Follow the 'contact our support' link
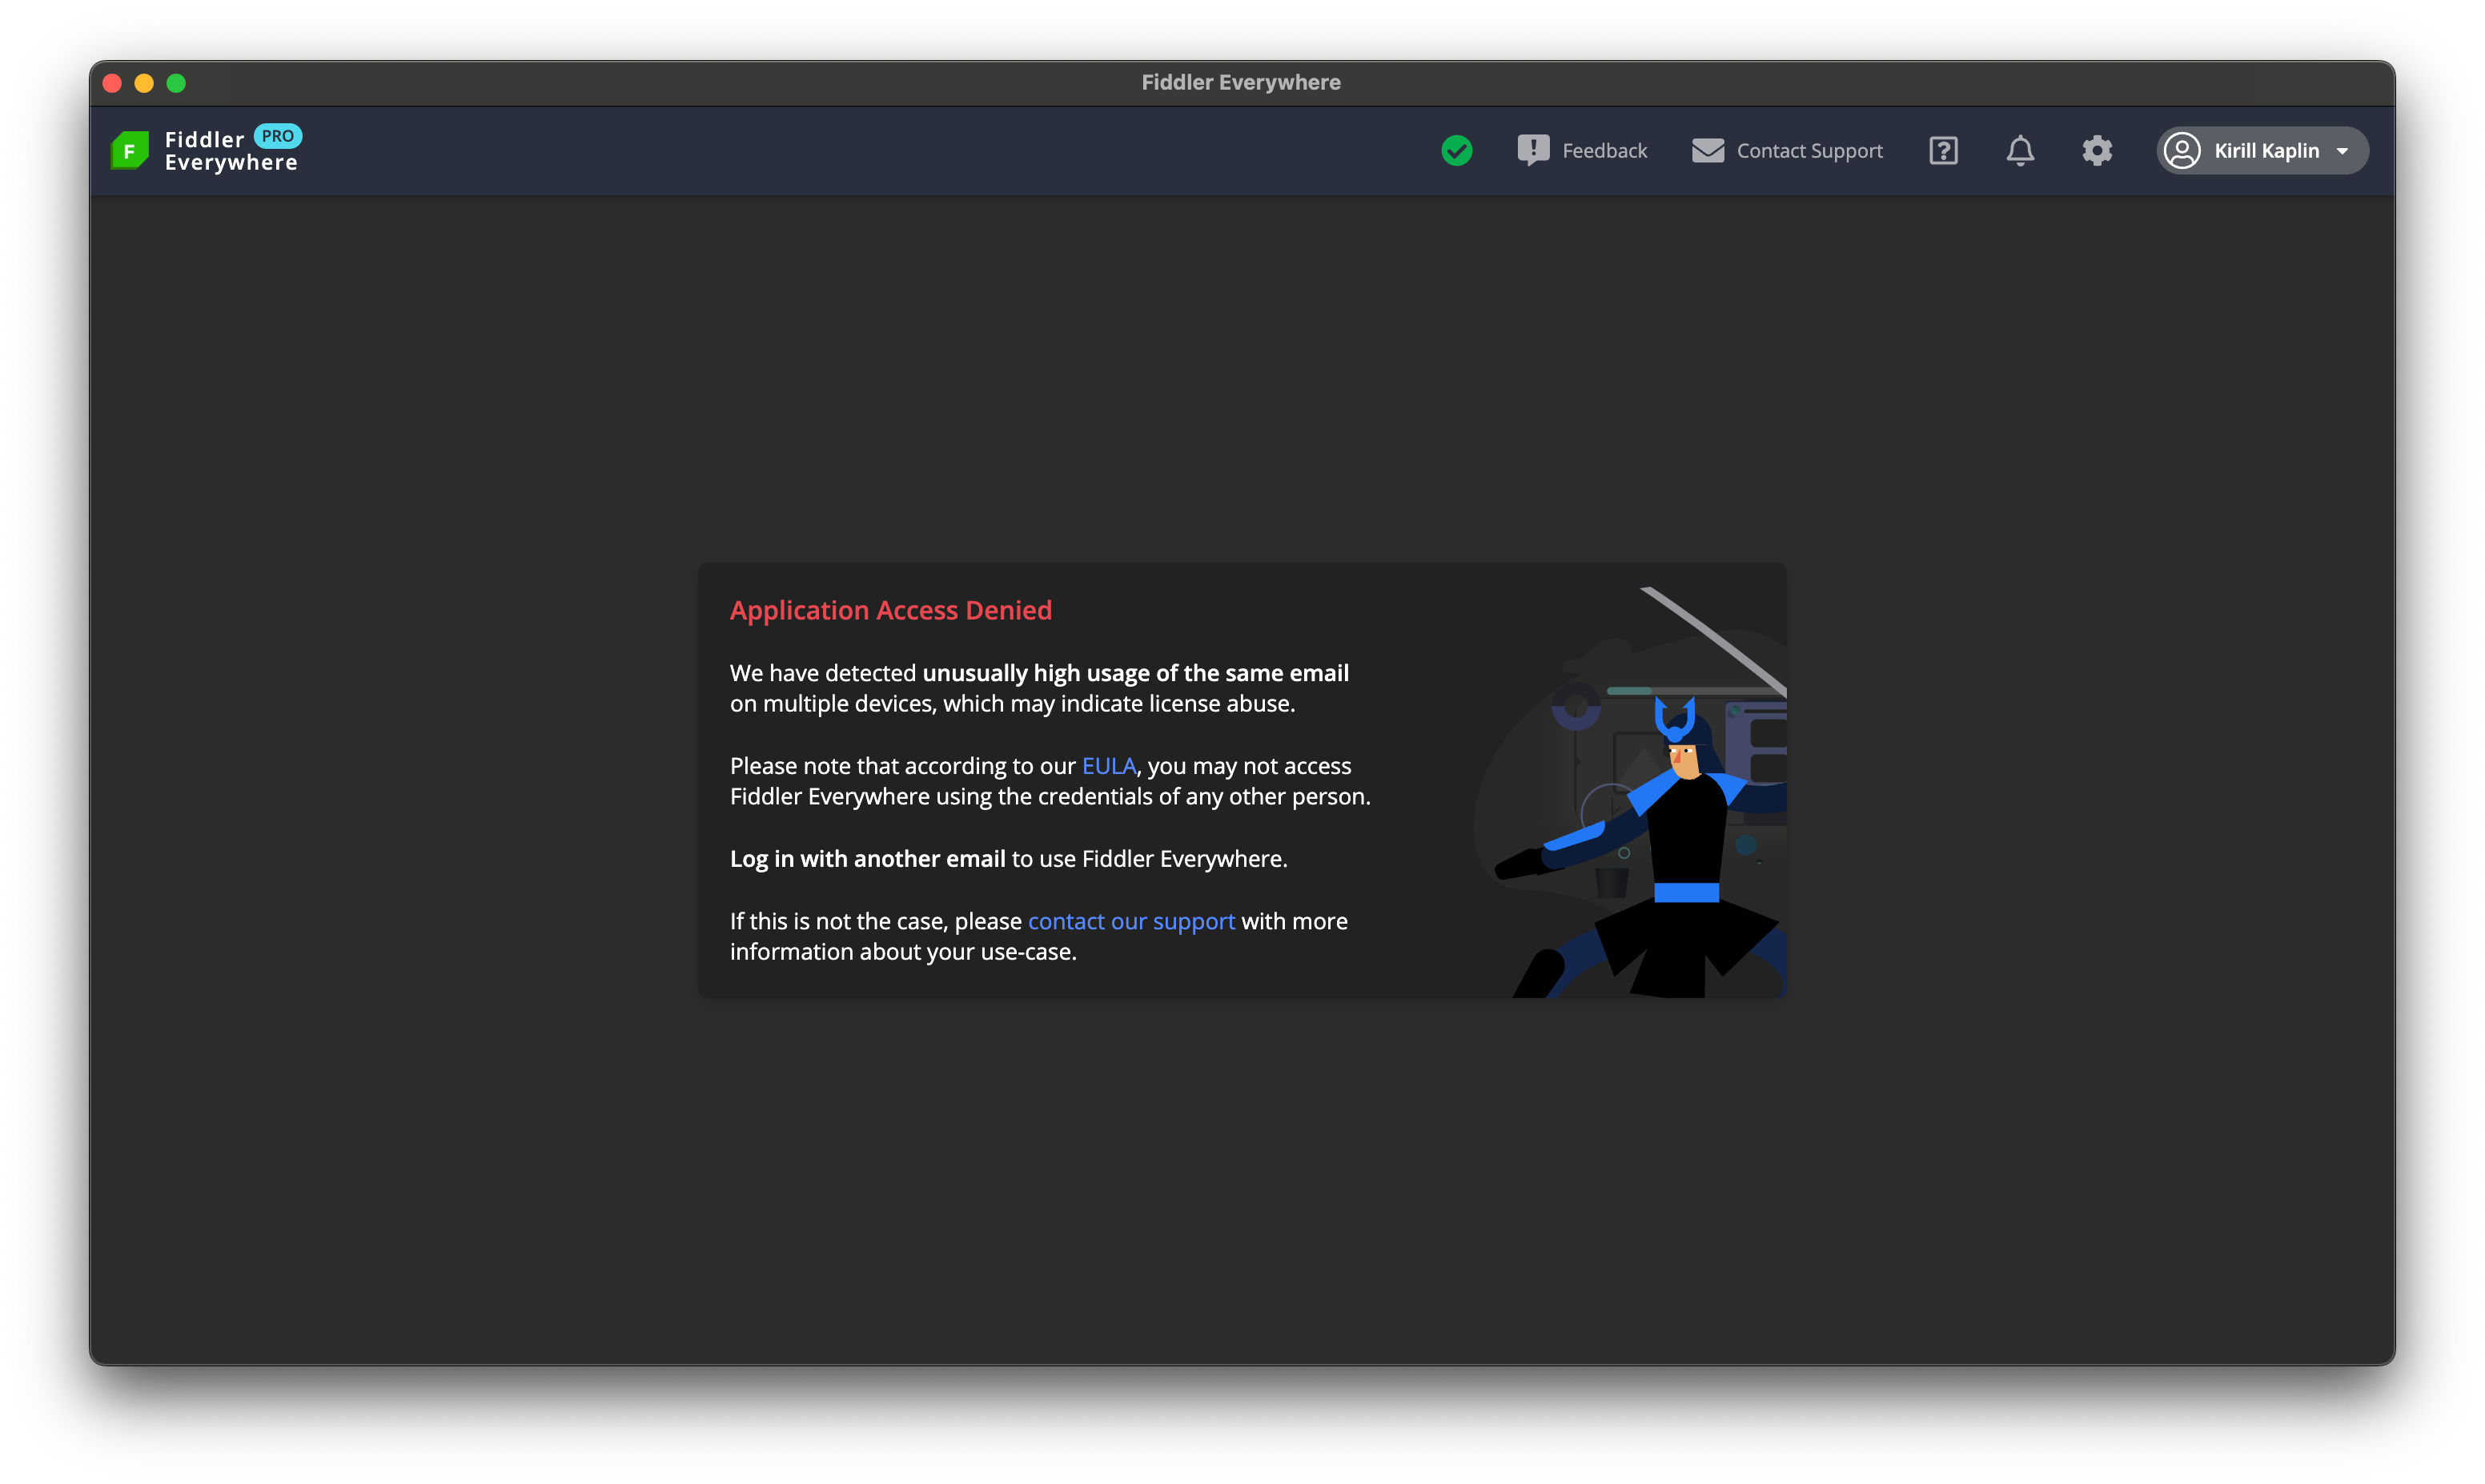This screenshot has width=2485, height=1484. (x=1131, y=921)
